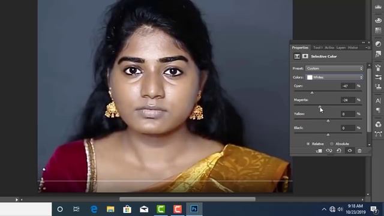Open Cortana from the taskbar
The image size is (384, 216).
click(x=60, y=209)
